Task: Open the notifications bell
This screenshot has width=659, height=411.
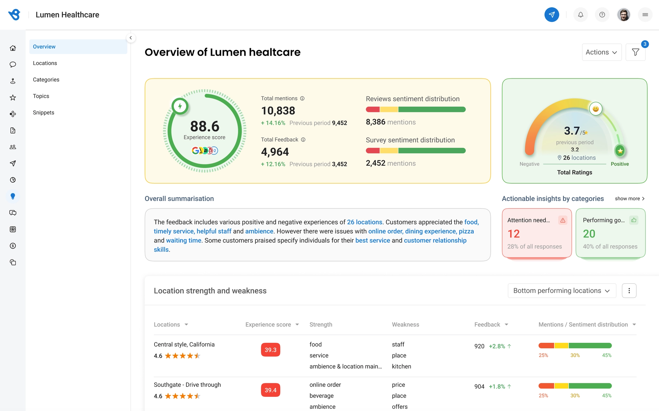Action: coord(580,15)
